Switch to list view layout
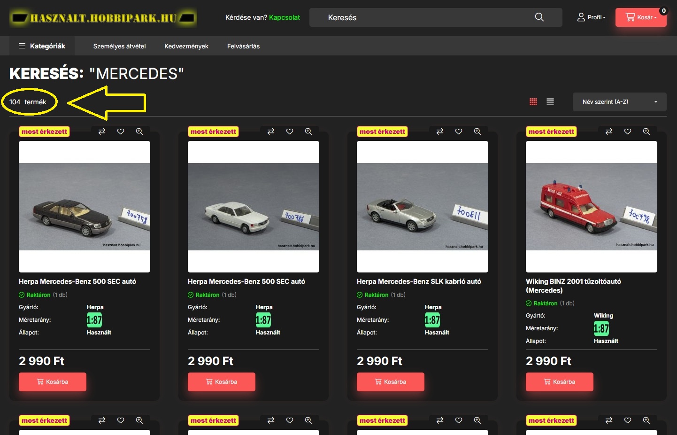The image size is (677, 435). [550, 102]
